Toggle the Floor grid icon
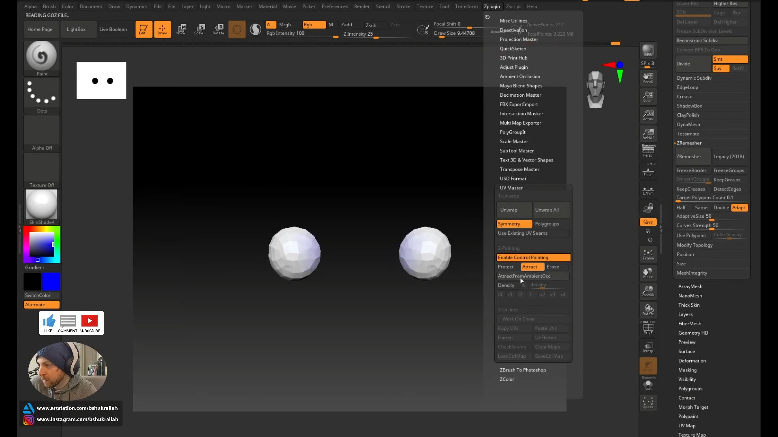 (x=648, y=172)
